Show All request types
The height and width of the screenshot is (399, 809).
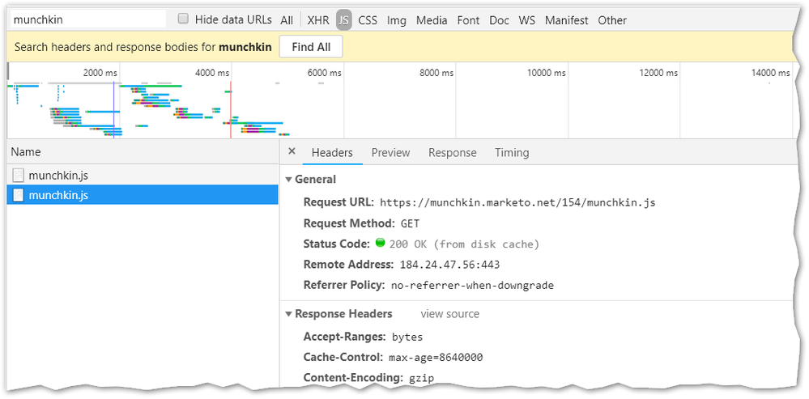(x=287, y=20)
